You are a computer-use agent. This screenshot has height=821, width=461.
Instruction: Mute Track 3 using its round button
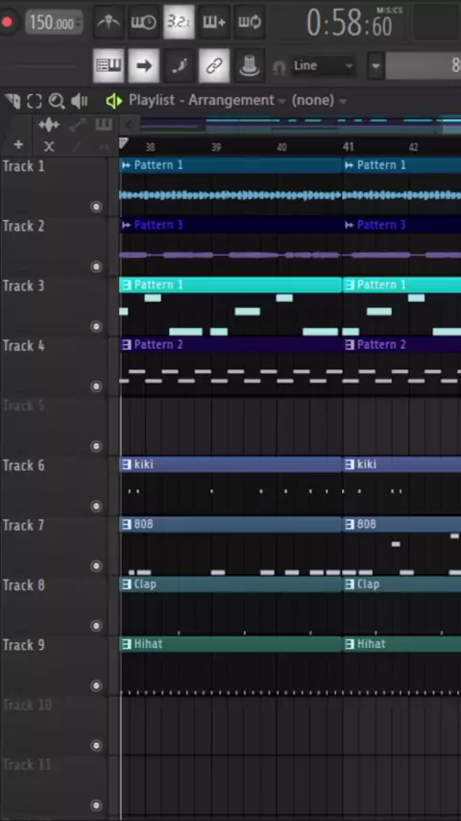click(96, 327)
